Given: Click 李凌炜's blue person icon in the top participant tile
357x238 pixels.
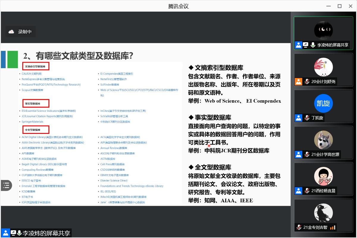Looking at the screenshot, I should pyautogui.click(x=298, y=45).
